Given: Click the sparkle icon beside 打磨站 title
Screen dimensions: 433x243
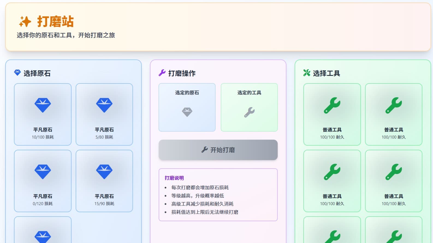Looking at the screenshot, I should coord(25,22).
